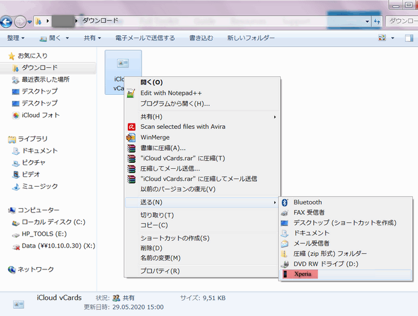
Task: Click the Notepad++ icon in context menu
Action: pyautogui.click(x=131, y=93)
